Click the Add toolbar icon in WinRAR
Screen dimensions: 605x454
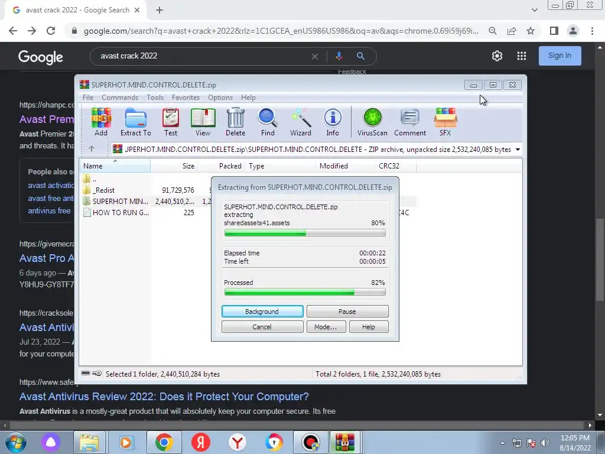(101, 122)
